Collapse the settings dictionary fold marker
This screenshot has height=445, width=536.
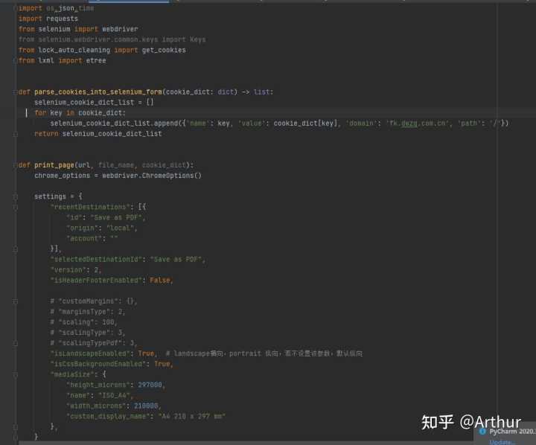(x=16, y=196)
